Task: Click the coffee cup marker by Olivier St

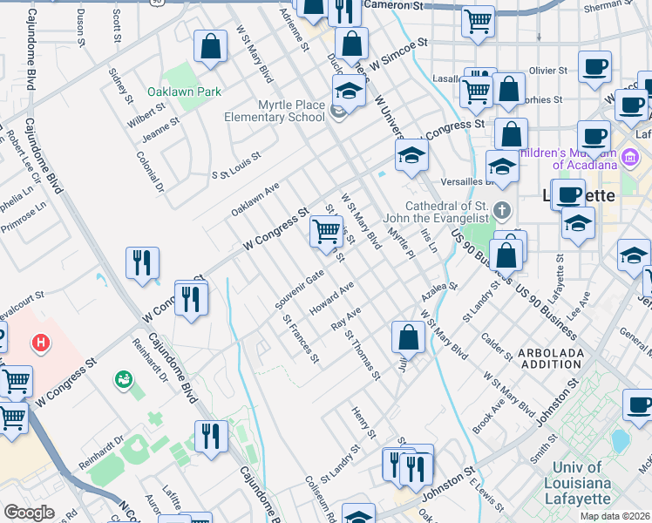Action: pos(594,69)
